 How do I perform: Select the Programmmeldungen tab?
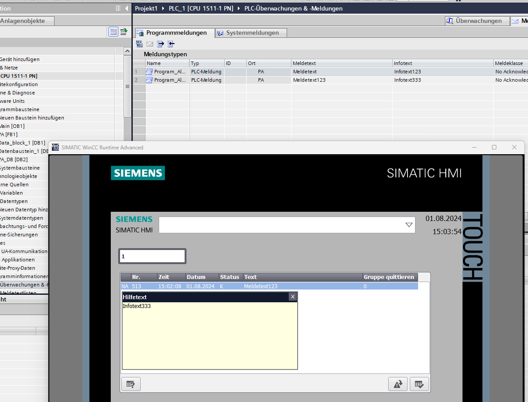tap(176, 33)
